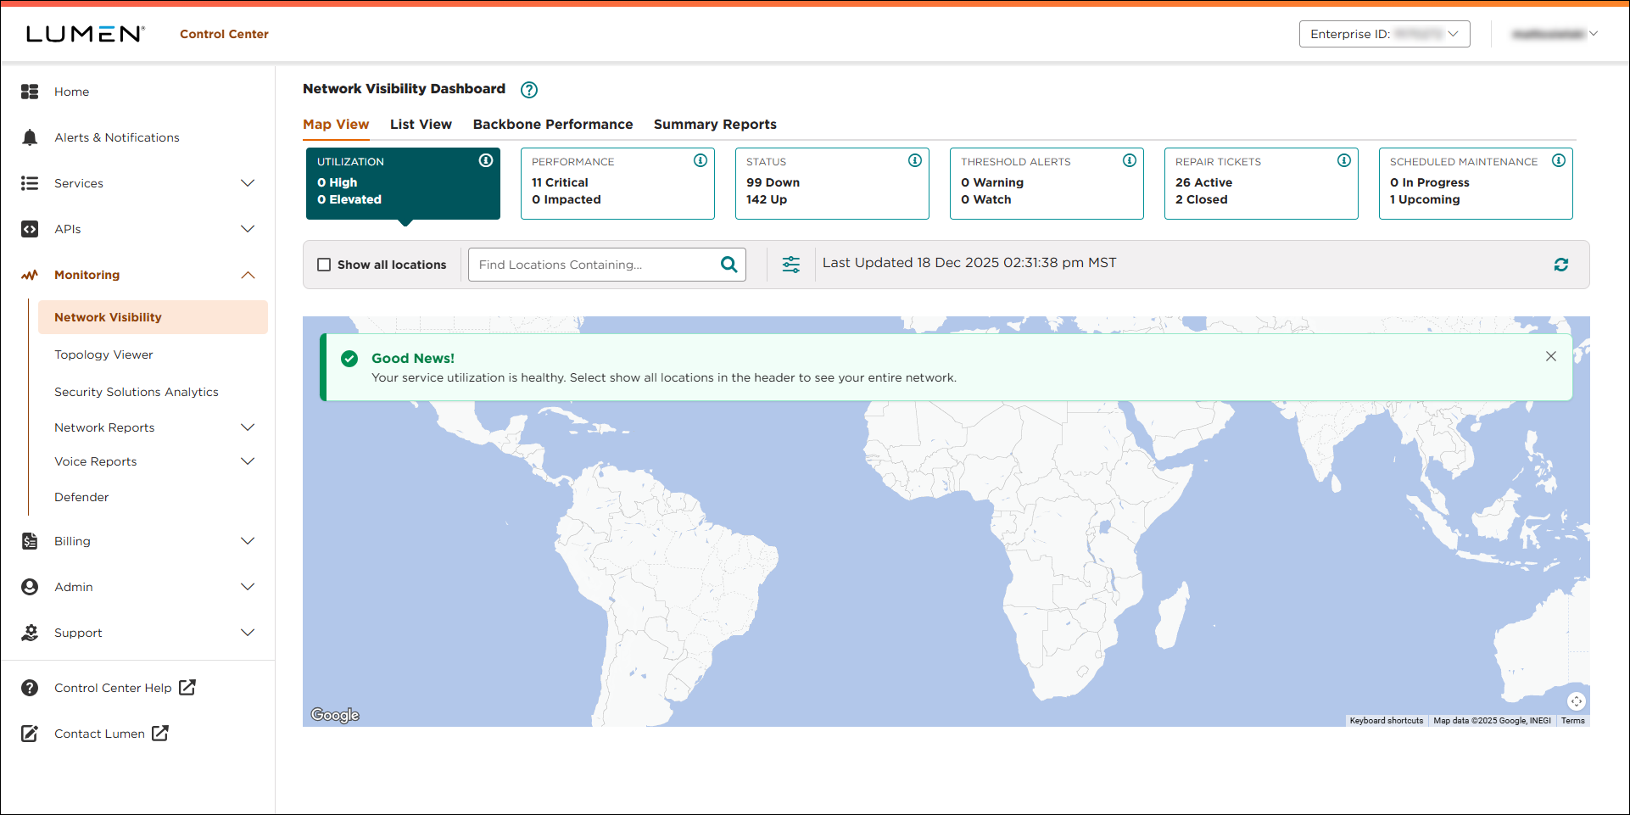Open the Network Visibility Dashboard help icon
This screenshot has height=815, width=1630.
click(528, 89)
